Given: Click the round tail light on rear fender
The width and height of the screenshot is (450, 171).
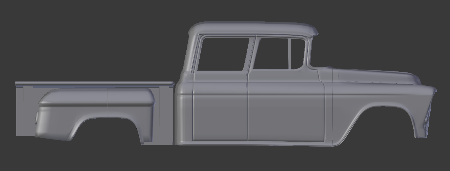Looking at the screenshot, I should pyautogui.click(x=36, y=117).
